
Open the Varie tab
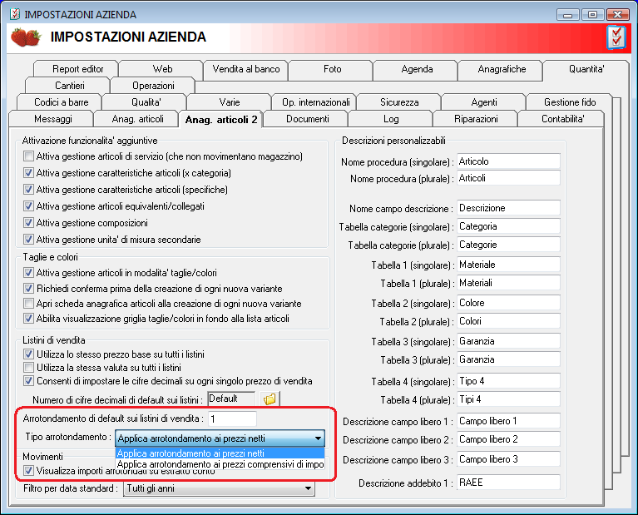[229, 102]
